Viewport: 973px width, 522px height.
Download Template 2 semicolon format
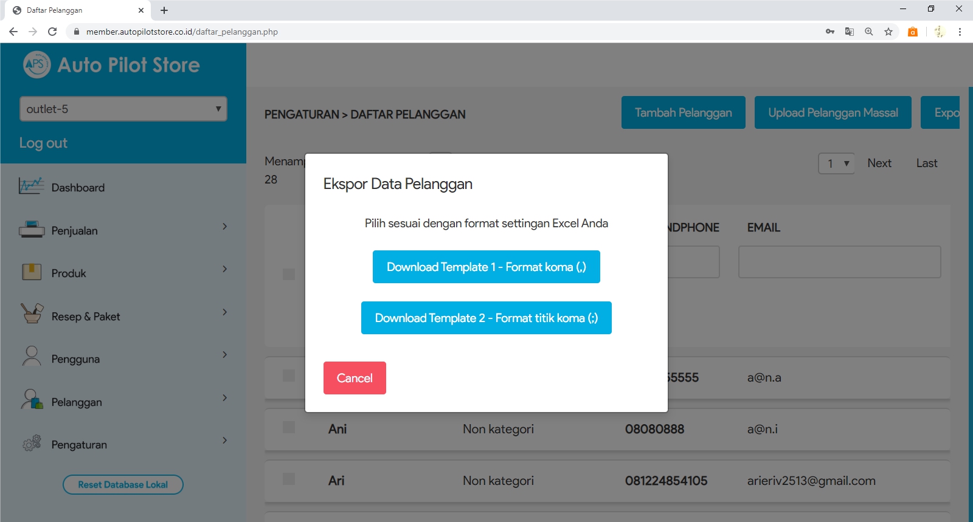click(486, 318)
